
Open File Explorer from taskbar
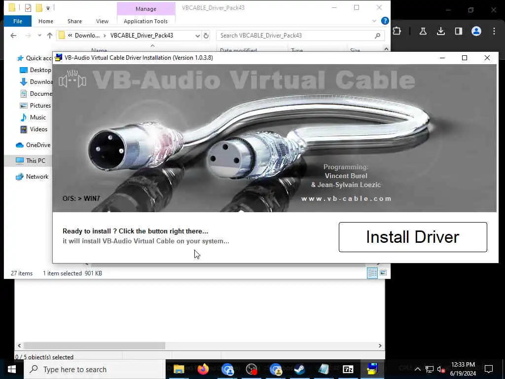pyautogui.click(x=179, y=369)
